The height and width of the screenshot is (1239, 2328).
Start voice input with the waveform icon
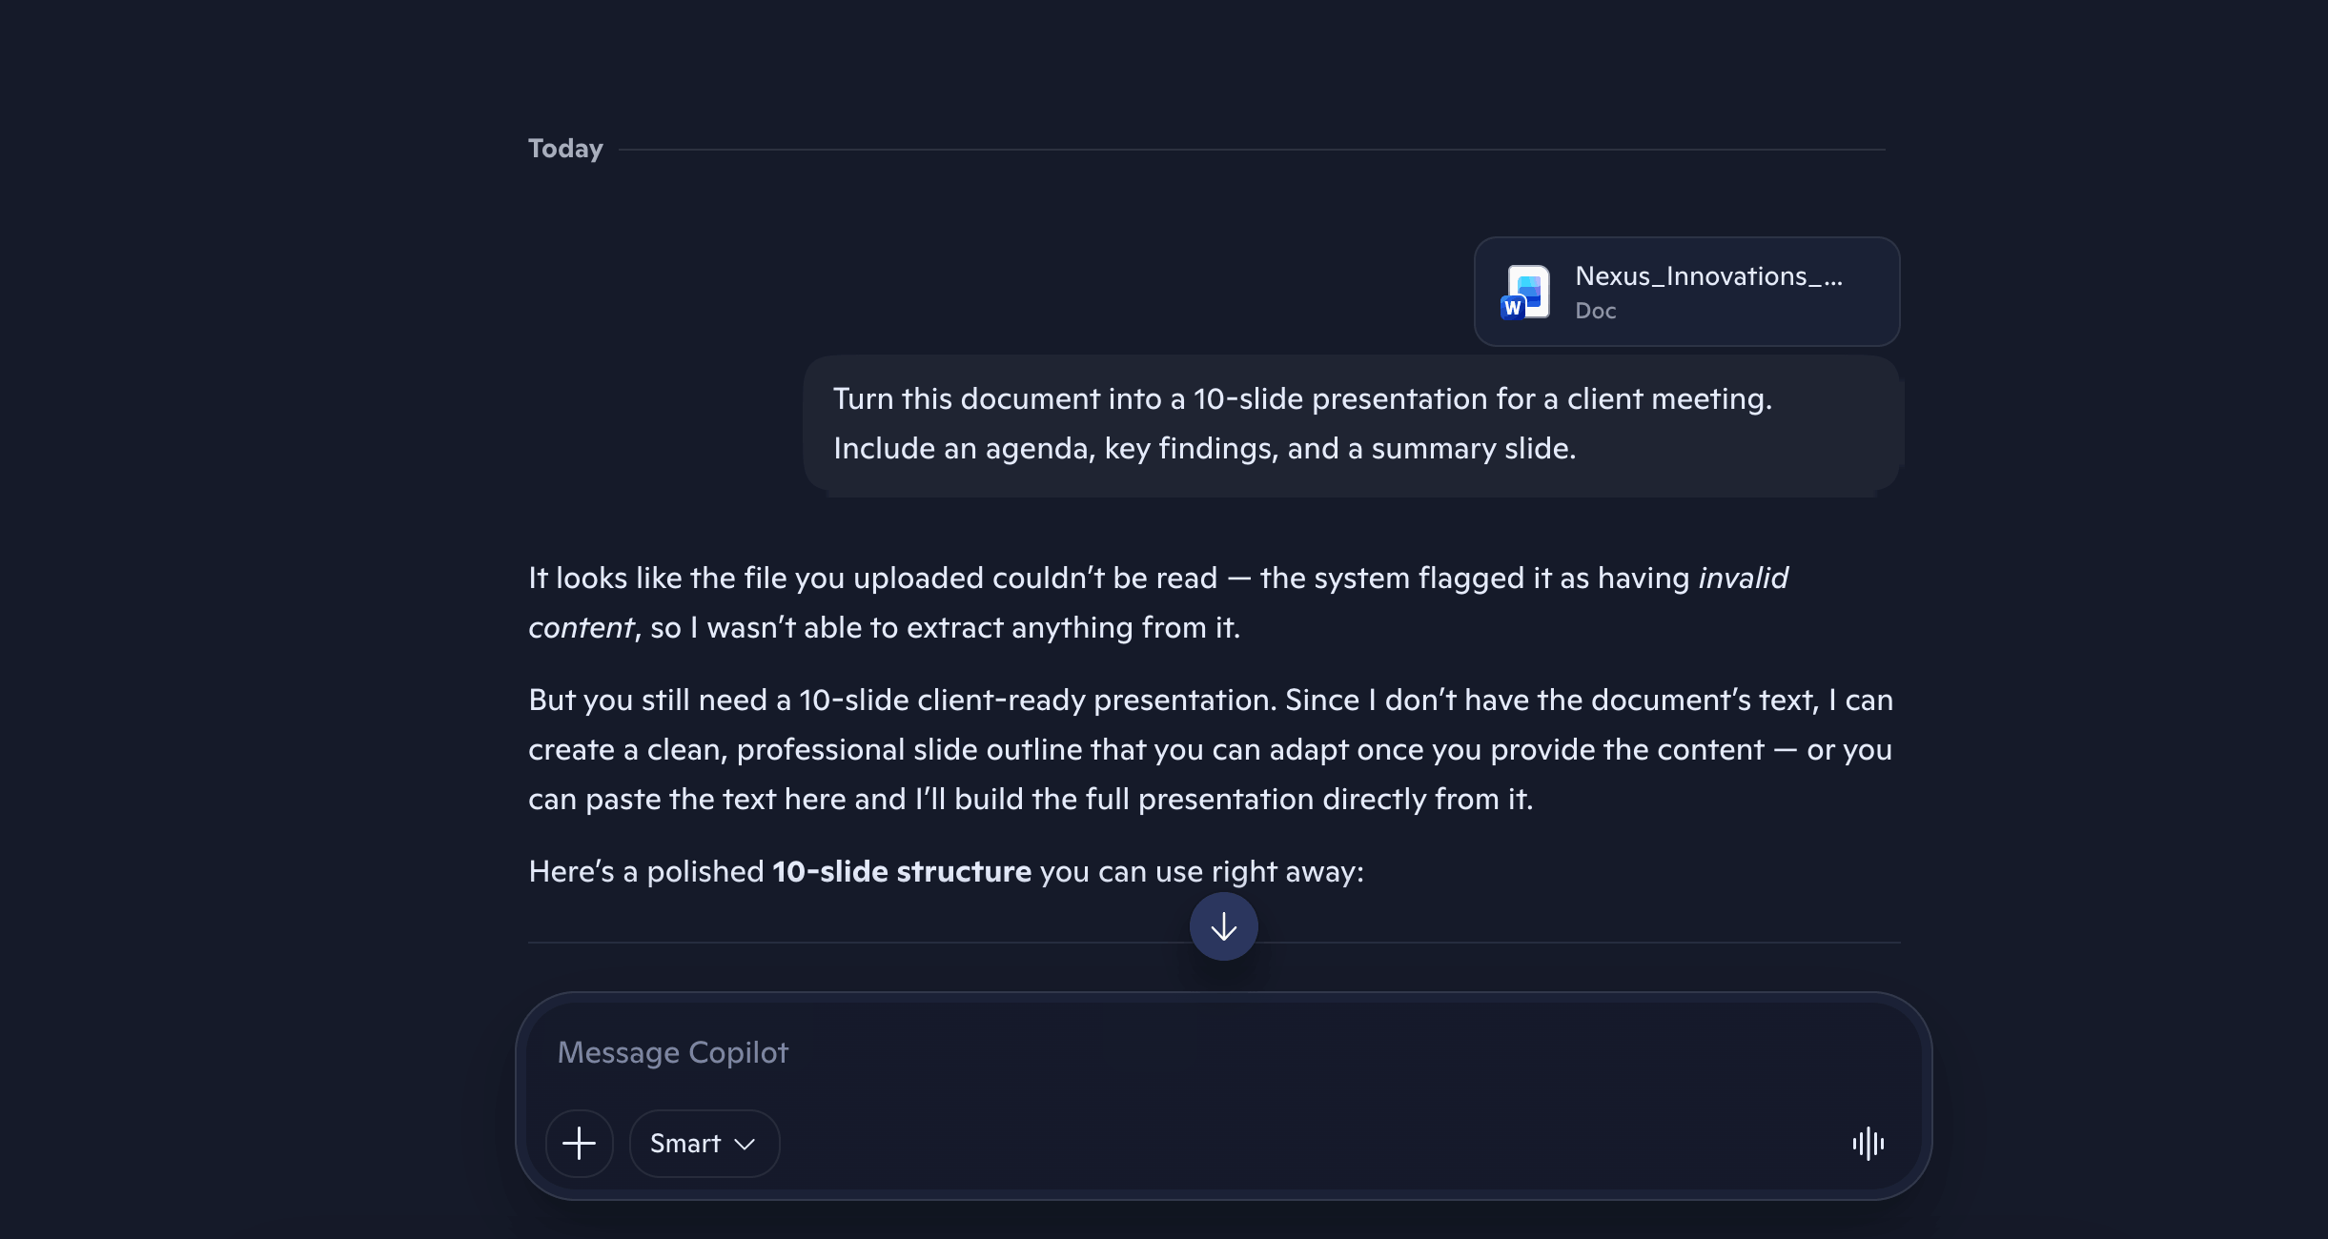(1869, 1144)
